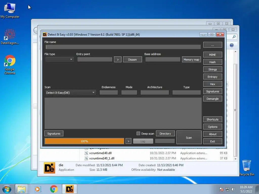
Task: Click the '>' button beside progress bar
Action: coord(128,141)
